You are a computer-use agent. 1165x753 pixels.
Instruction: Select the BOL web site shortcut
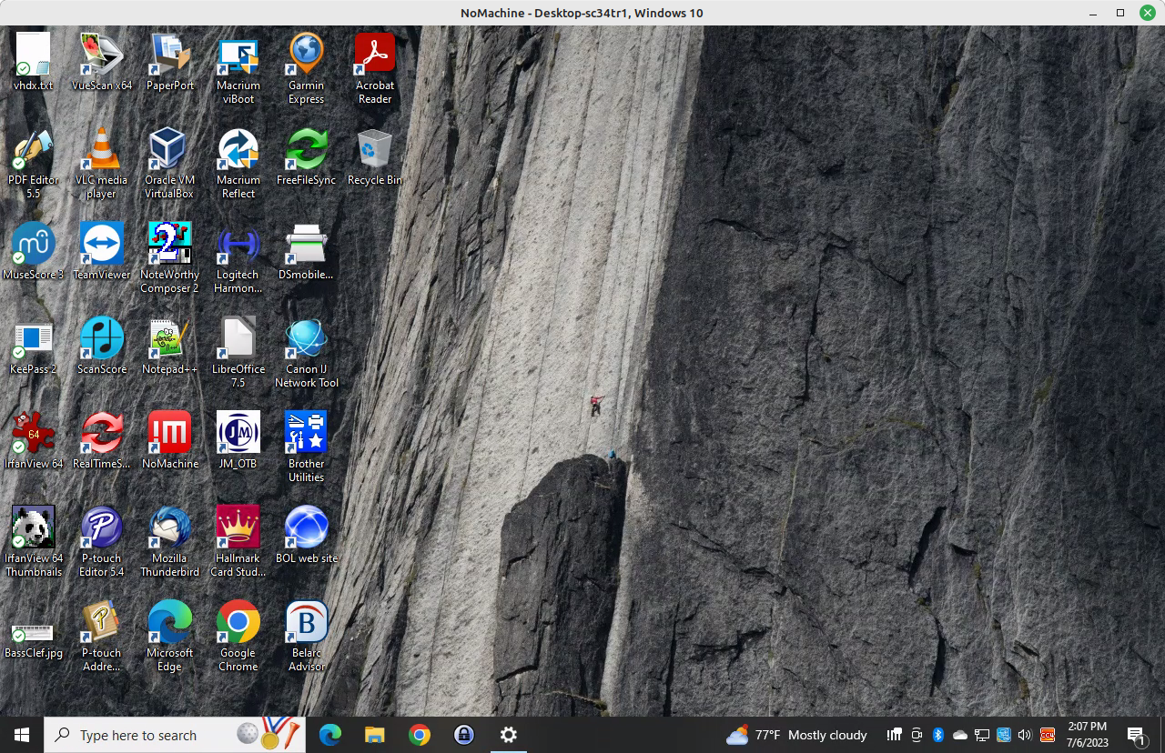307,535
